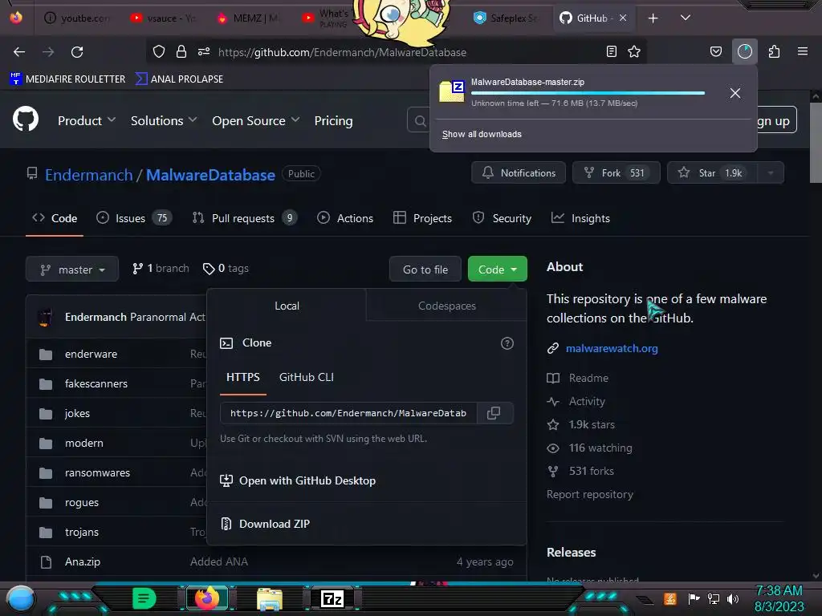This screenshot has width=822, height=616.
Task: Click Open with GitHub Desktop
Action: click(298, 480)
